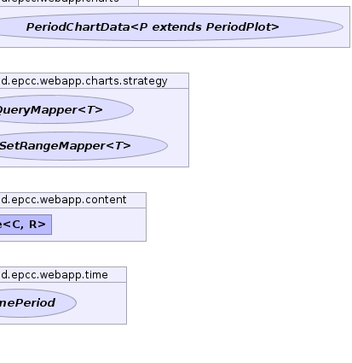Screen dimensions: 352x363
Task: Click empty body area of time package box
Action: [x=101, y=303]
